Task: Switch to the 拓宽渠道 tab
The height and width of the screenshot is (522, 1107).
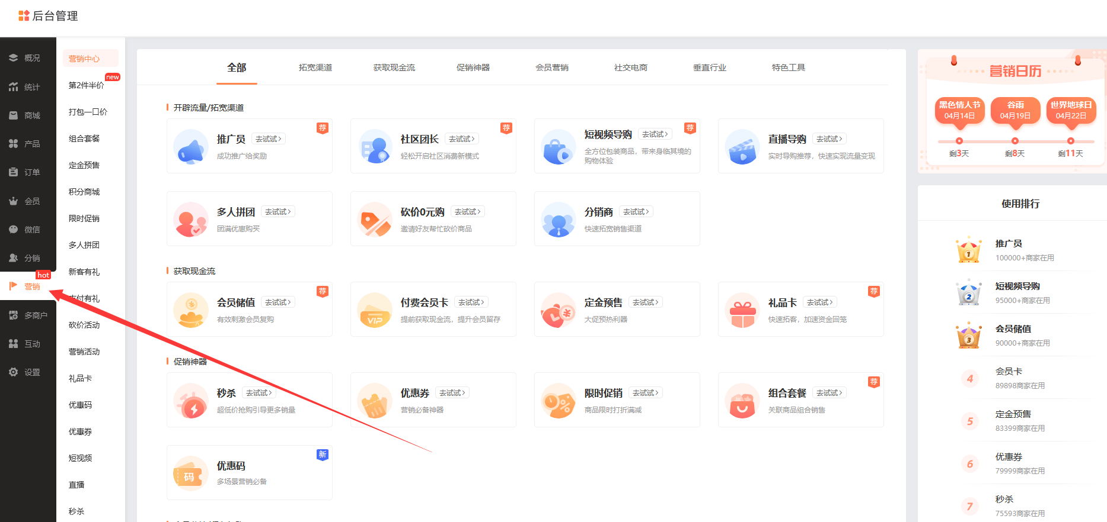Action: click(x=315, y=67)
